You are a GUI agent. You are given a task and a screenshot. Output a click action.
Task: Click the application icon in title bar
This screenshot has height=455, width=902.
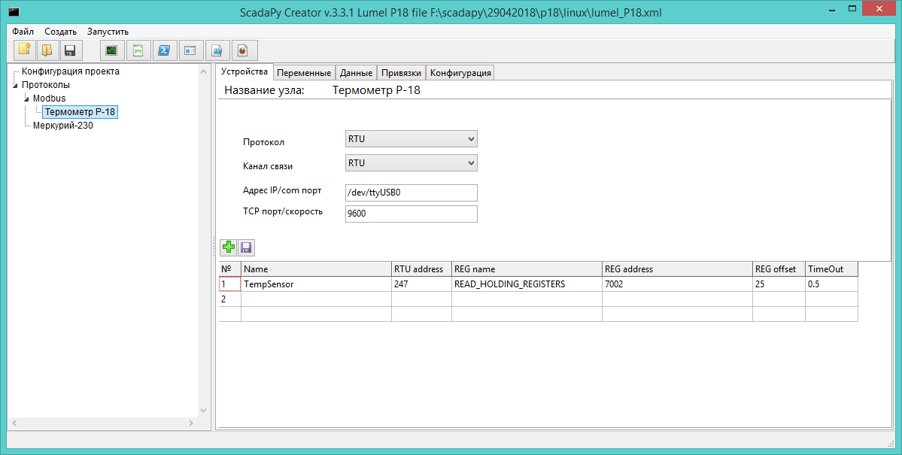(14, 11)
